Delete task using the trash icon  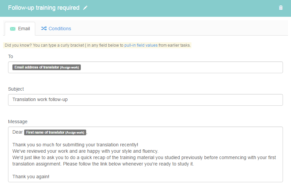(281, 8)
